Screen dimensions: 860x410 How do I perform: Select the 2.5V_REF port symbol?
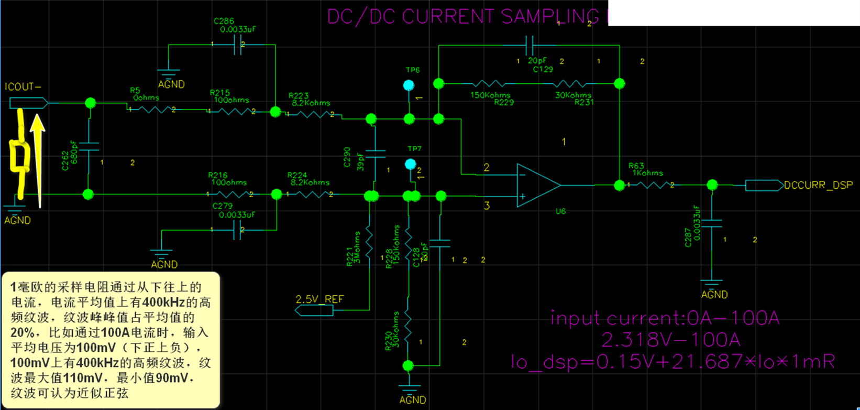314,310
